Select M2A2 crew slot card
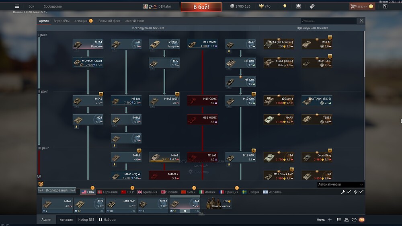This screenshot has height=226, width=402. coord(153,205)
